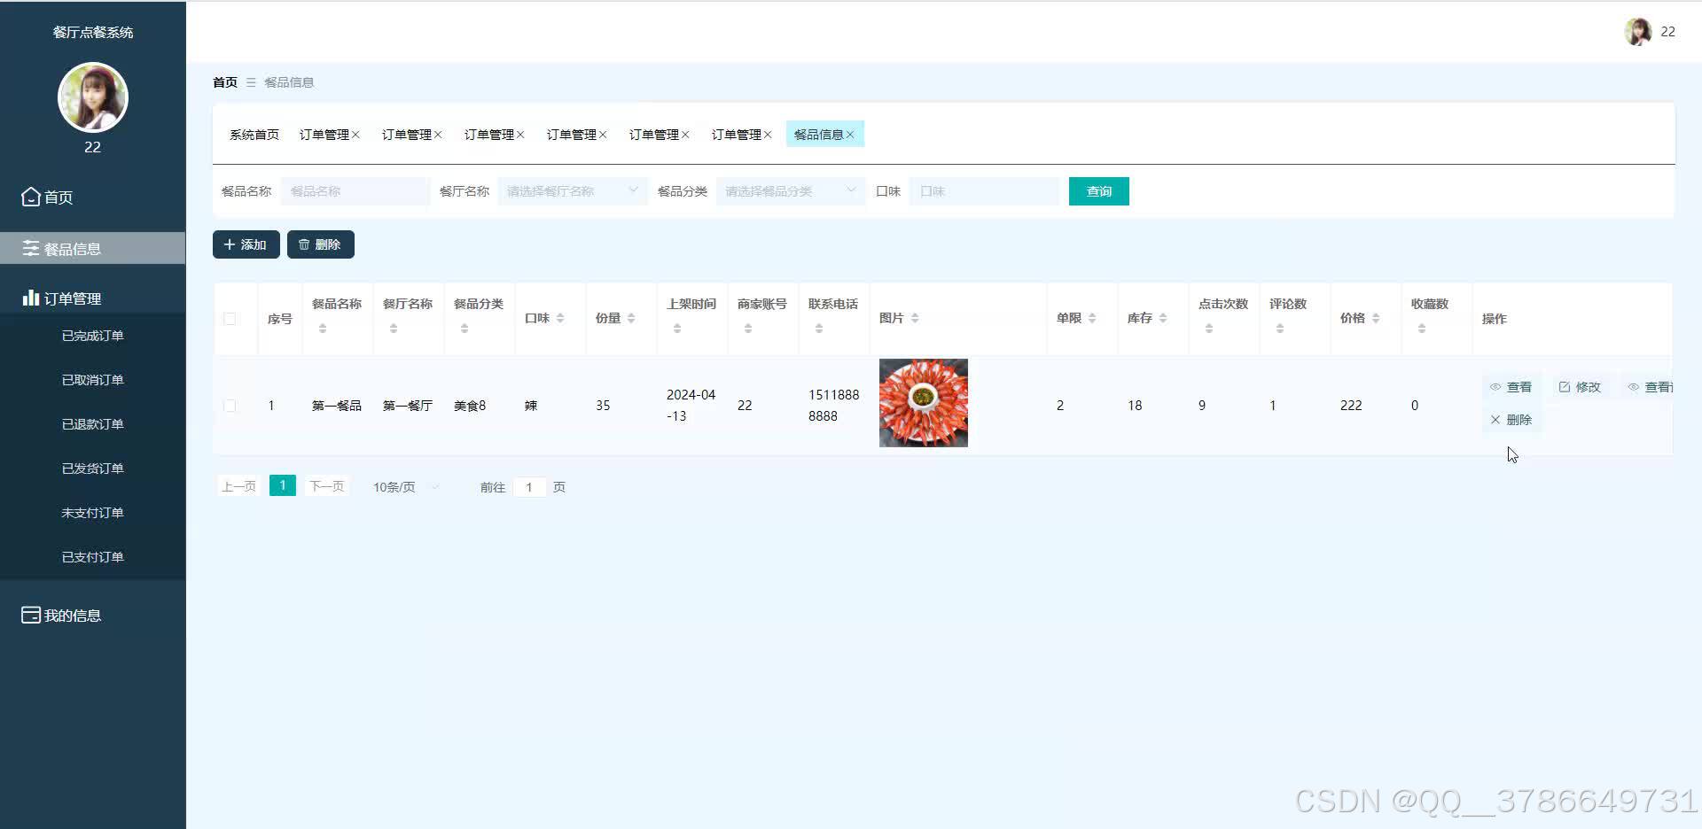1702x829 pixels.
Task: Click the plus icon on 添加 button
Action: pos(232,244)
